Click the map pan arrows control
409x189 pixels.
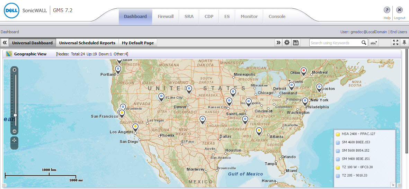(x=14, y=140)
